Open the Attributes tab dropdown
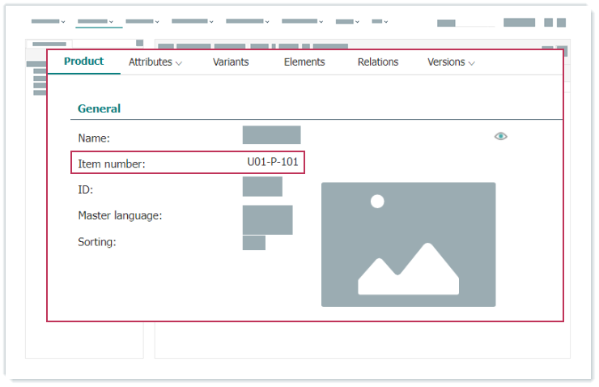 point(155,62)
